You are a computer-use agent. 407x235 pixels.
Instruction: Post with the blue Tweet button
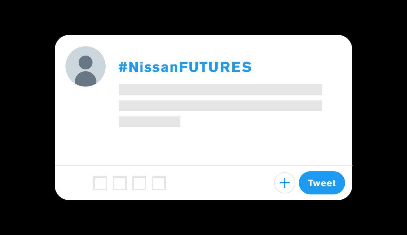[322, 183]
